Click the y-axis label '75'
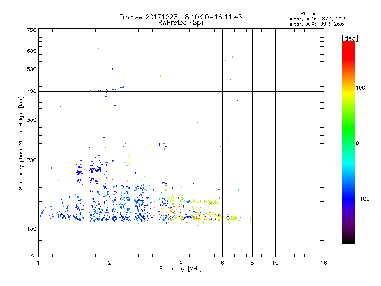 pyautogui.click(x=33, y=255)
